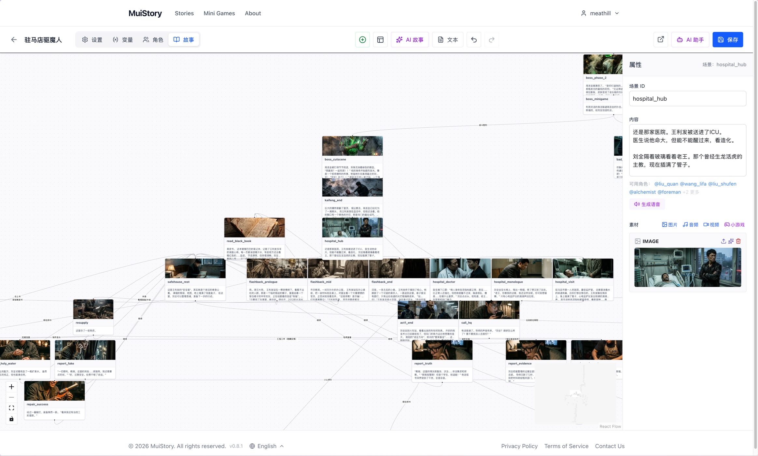The width and height of the screenshot is (758, 456).
Task: Expand the English language selector
Action: click(267, 446)
